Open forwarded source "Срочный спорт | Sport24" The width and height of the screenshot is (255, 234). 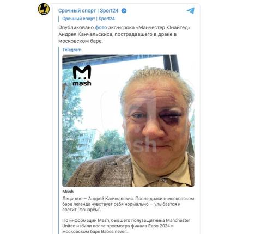point(88,19)
